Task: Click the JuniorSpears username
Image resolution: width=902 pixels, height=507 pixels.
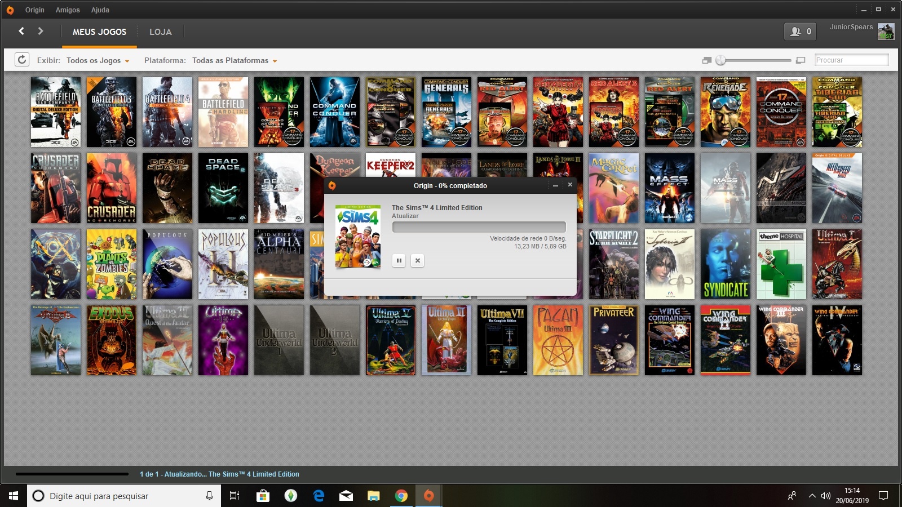Action: coord(851,27)
